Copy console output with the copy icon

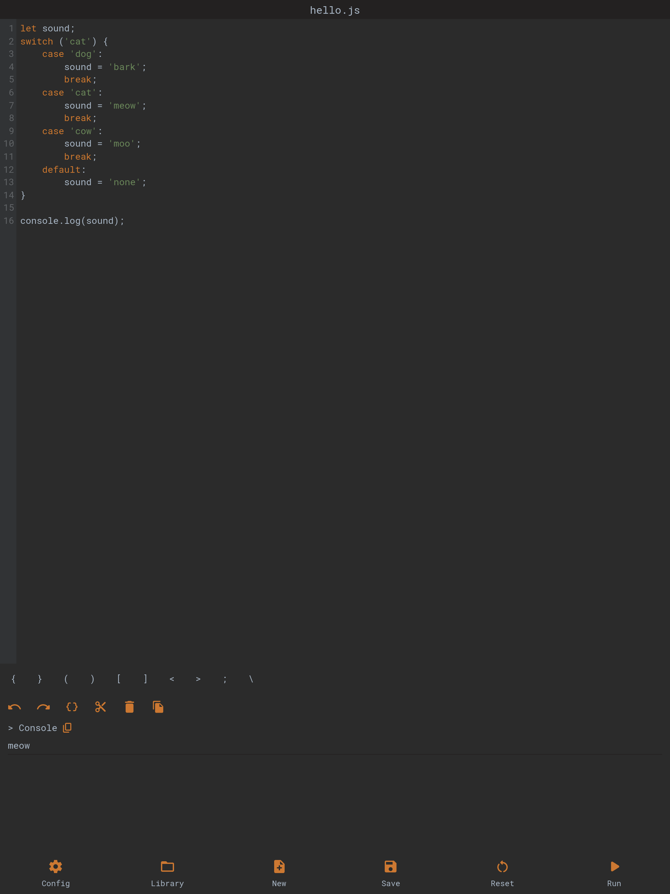67,728
